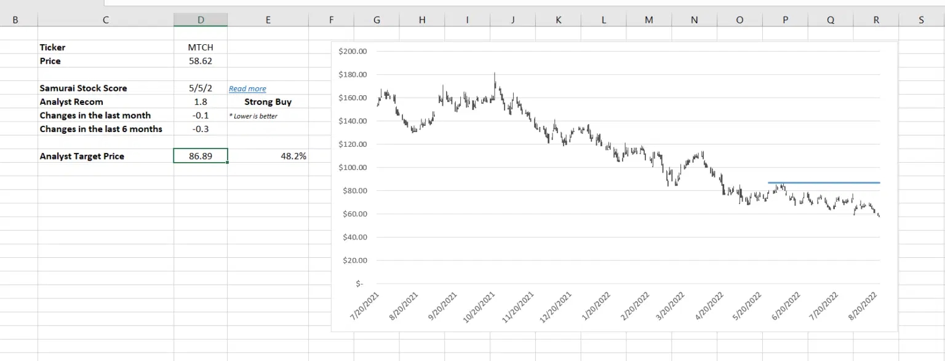Select column G header
945x361 pixels.
point(377,19)
